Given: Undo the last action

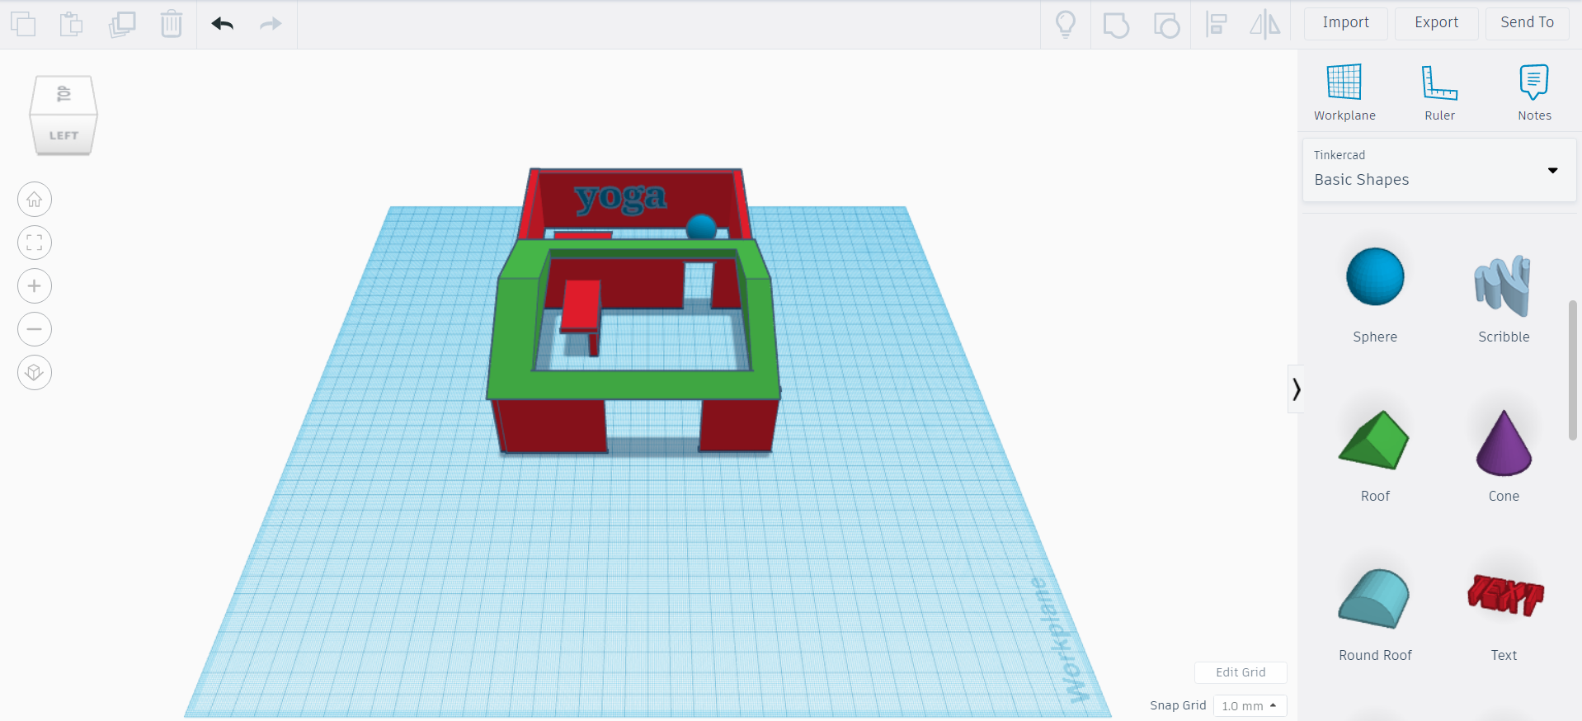Looking at the screenshot, I should pos(222,24).
